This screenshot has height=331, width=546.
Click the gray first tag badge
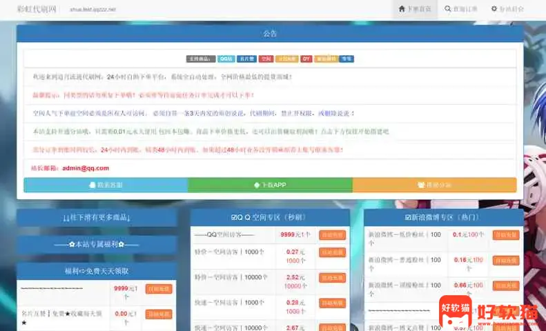(x=201, y=59)
